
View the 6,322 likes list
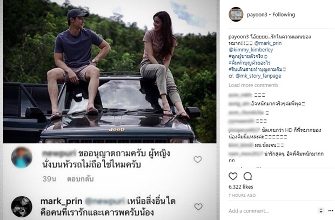click(241, 187)
